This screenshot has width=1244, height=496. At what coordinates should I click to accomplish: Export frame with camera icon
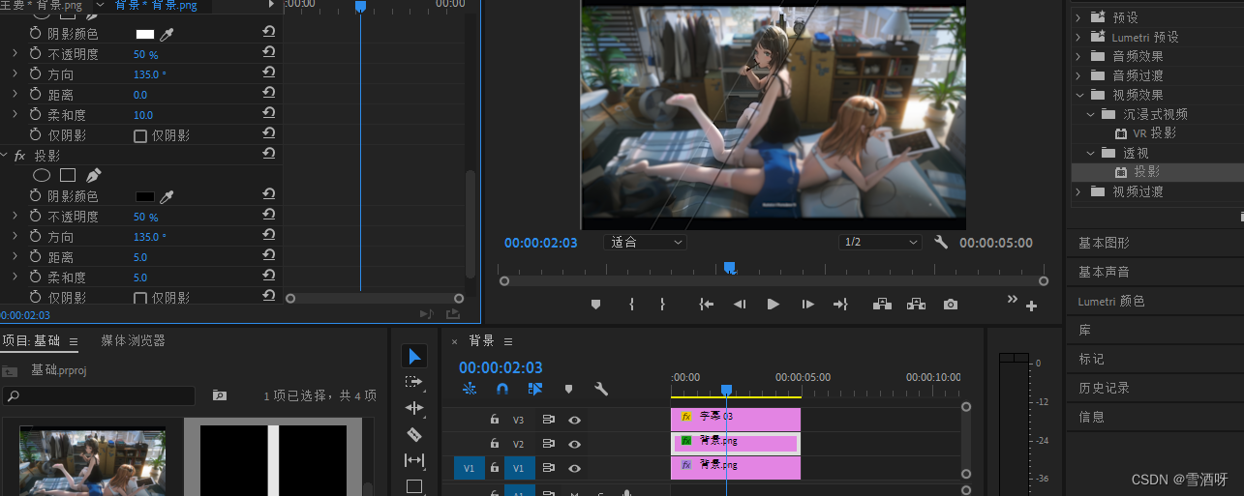(951, 304)
